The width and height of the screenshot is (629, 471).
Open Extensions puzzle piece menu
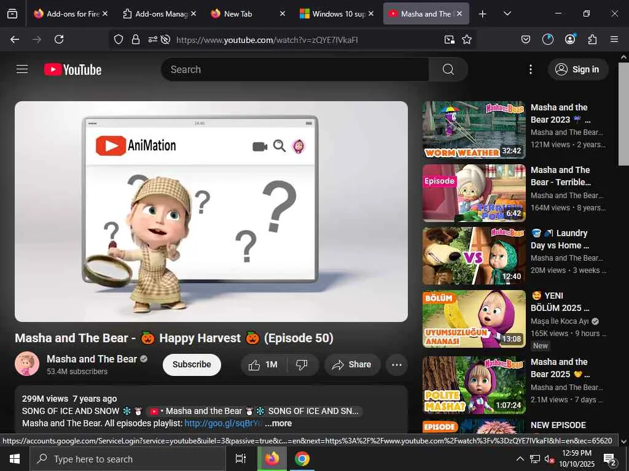tap(593, 39)
